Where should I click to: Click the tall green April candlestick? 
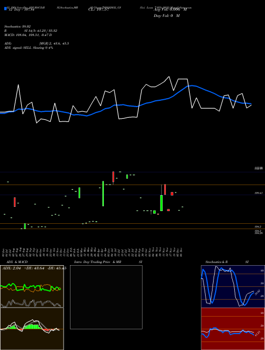(x=103, y=194)
